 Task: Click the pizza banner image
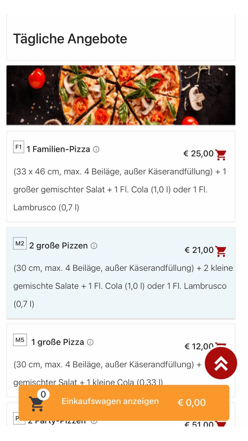point(120,95)
